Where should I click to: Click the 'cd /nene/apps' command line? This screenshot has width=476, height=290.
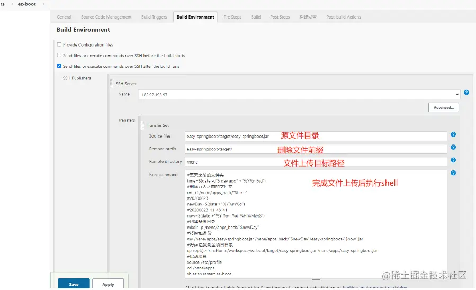click(201, 268)
